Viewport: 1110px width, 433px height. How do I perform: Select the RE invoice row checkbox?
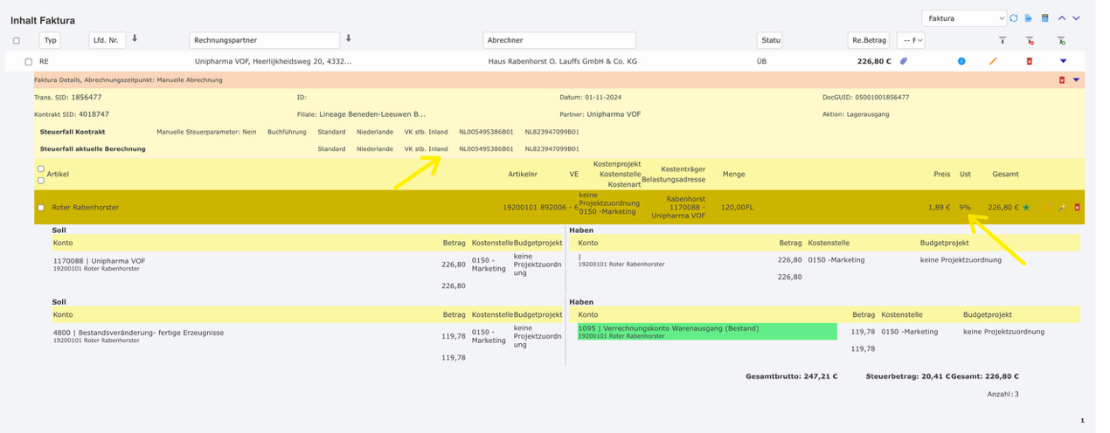point(29,62)
